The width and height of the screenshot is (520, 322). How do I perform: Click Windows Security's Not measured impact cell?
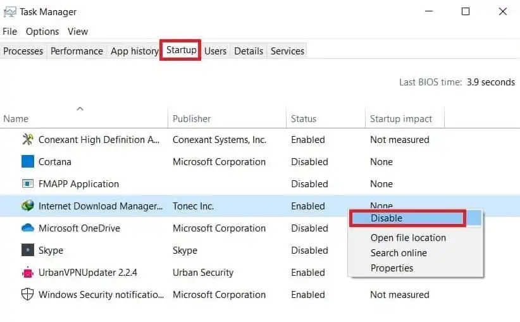(x=400, y=294)
